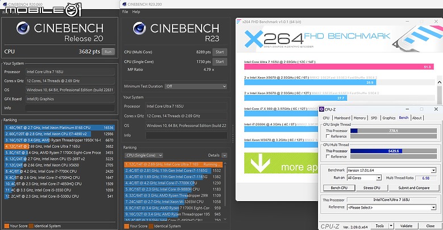Select Core i7-7700K row scoring 2420 in R20
443x230 pixels.
[x=59, y=171]
